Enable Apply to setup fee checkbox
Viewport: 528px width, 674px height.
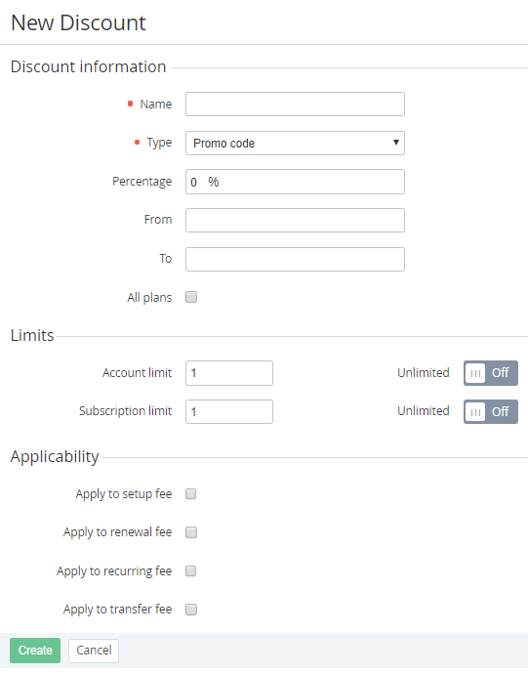191,494
